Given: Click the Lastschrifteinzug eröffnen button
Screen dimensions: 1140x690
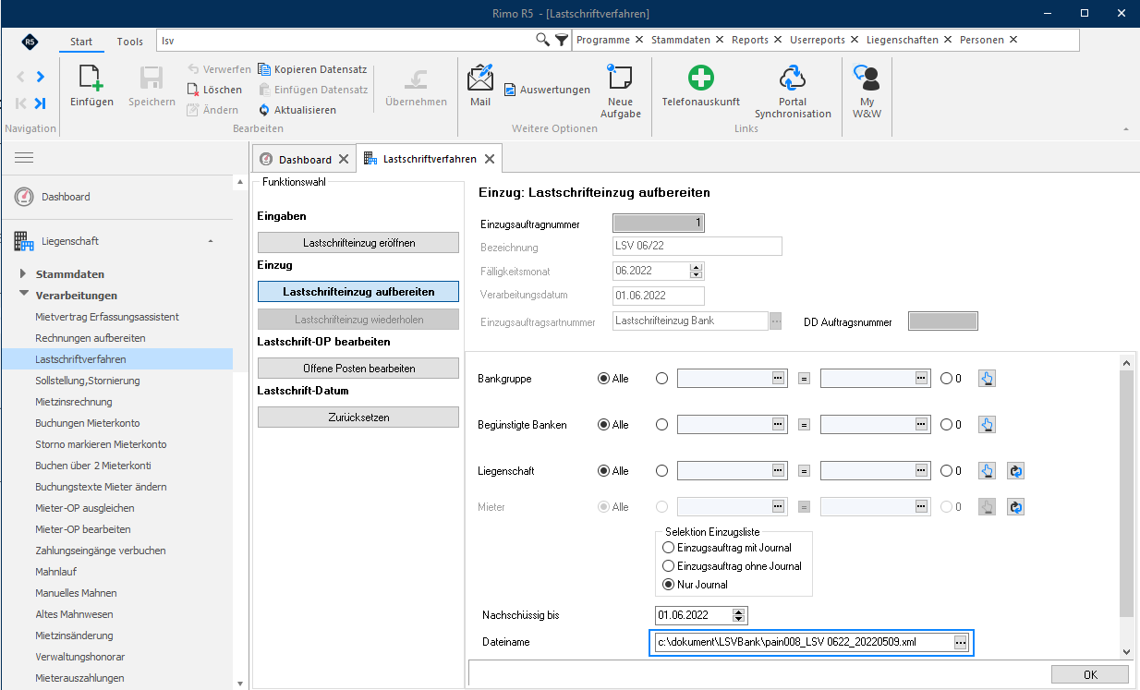Looking at the screenshot, I should pyautogui.click(x=358, y=243).
